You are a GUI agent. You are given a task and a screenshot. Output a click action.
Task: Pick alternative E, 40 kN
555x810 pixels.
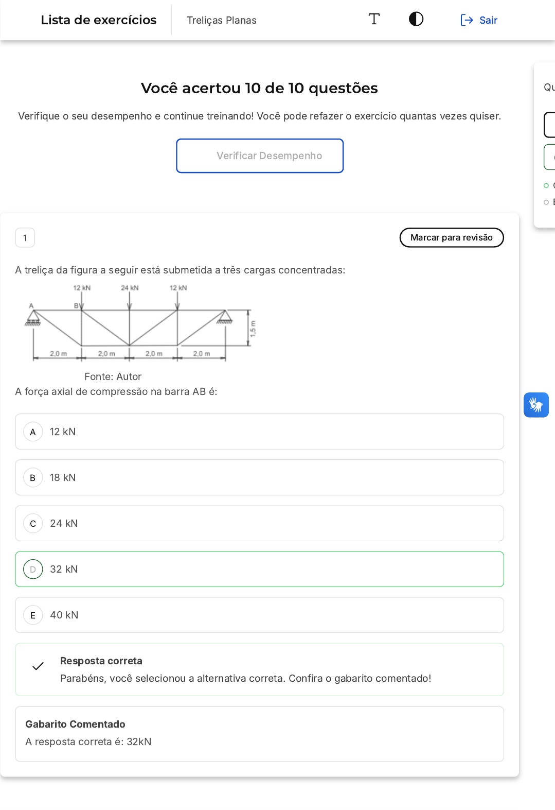click(x=33, y=615)
